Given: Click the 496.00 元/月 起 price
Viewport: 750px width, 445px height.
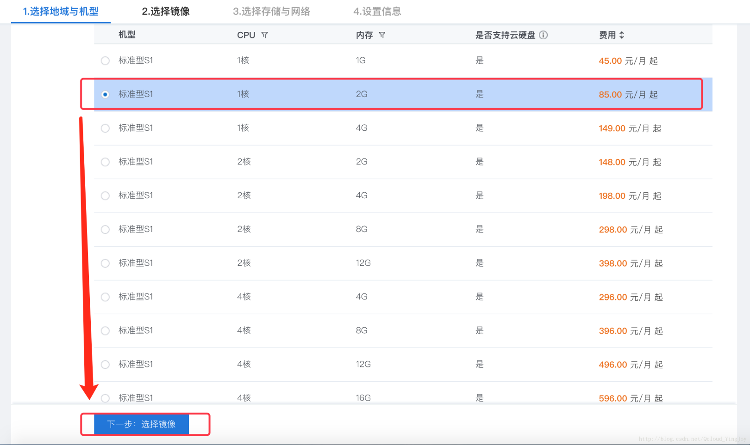Looking at the screenshot, I should pos(631,365).
